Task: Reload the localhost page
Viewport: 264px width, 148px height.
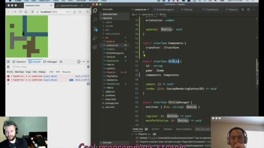Action: point(20,12)
